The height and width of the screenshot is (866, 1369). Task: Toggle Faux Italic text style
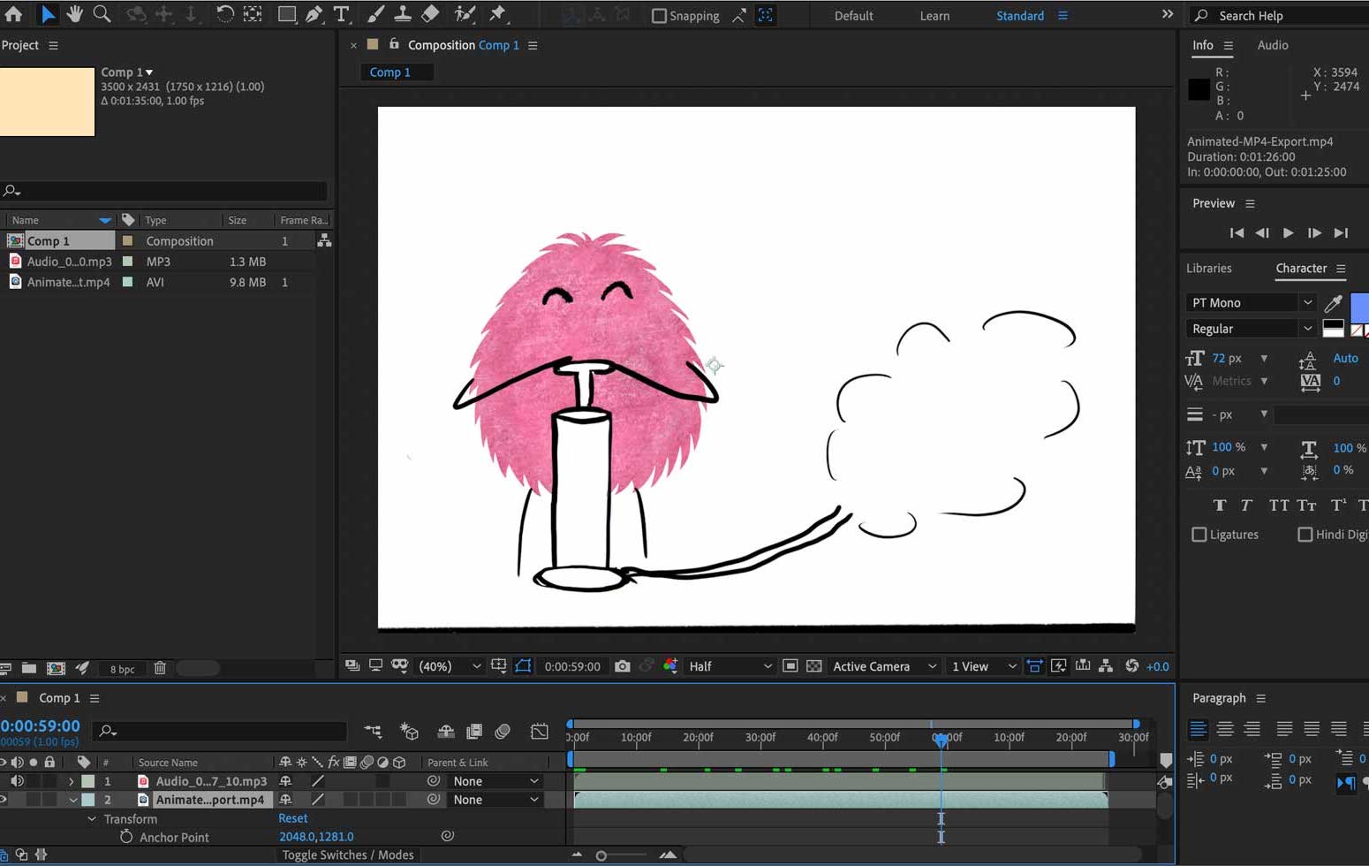[x=1246, y=505]
